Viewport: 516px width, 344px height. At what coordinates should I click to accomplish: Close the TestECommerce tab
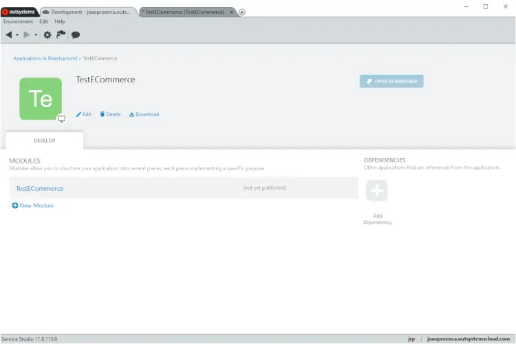coord(231,12)
